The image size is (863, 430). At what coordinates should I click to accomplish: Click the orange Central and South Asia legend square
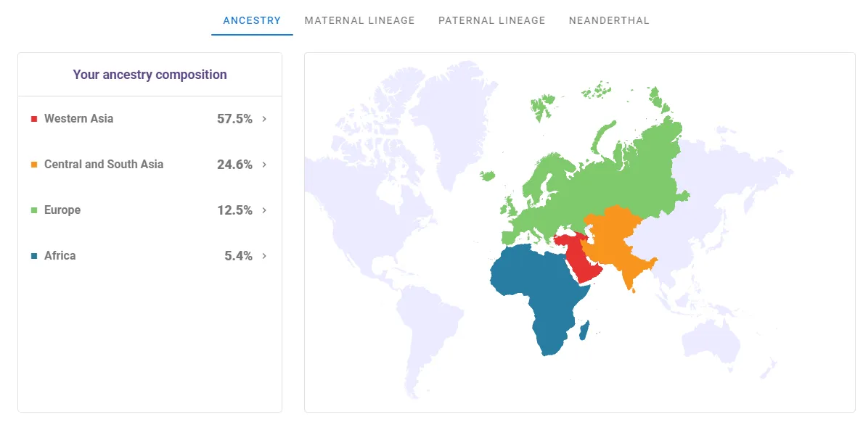(x=33, y=164)
